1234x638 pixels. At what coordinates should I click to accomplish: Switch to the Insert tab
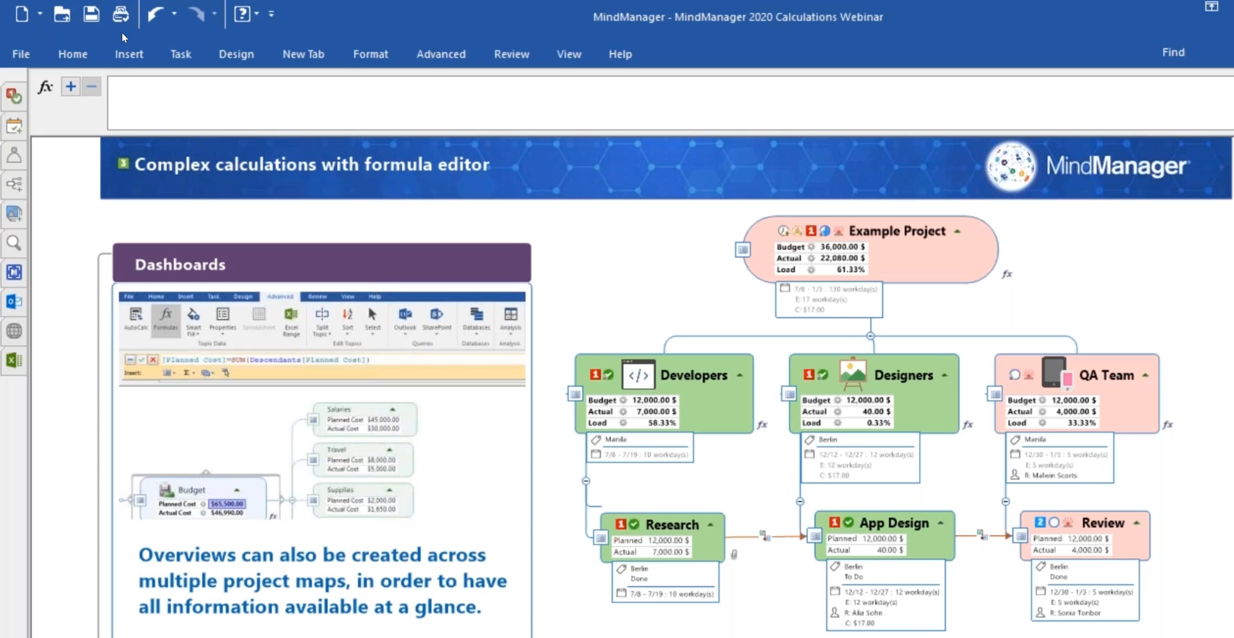coord(129,54)
